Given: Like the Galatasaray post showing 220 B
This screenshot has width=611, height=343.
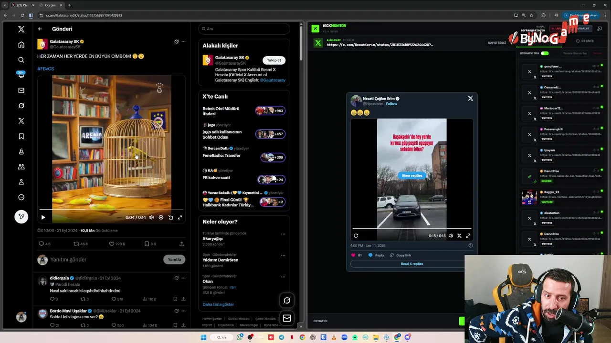Looking at the screenshot, I should [116, 244].
